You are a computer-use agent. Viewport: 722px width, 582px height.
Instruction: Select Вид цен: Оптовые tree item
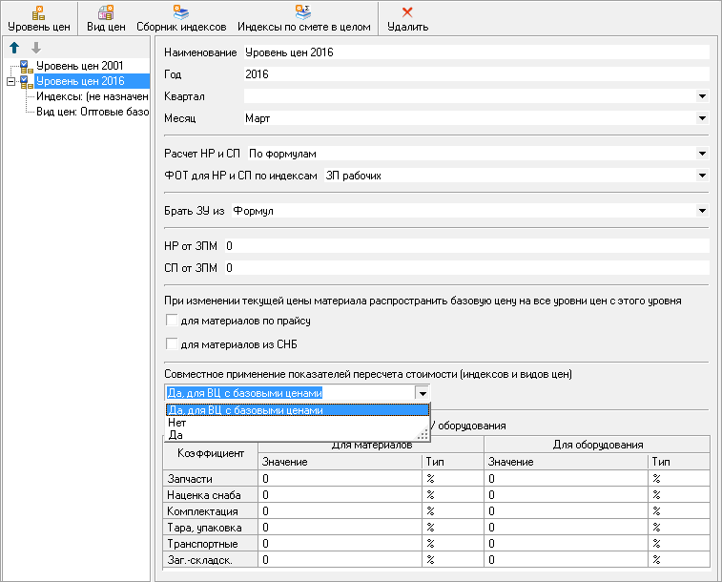pos(93,112)
